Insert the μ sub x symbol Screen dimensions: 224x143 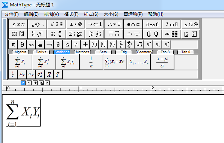[x=22, y=74]
